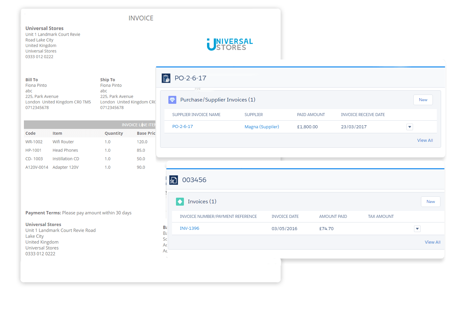Screen dimensions: 451x320
Task: Create New Purchase/Supplier Invoice
Action: [x=423, y=100]
